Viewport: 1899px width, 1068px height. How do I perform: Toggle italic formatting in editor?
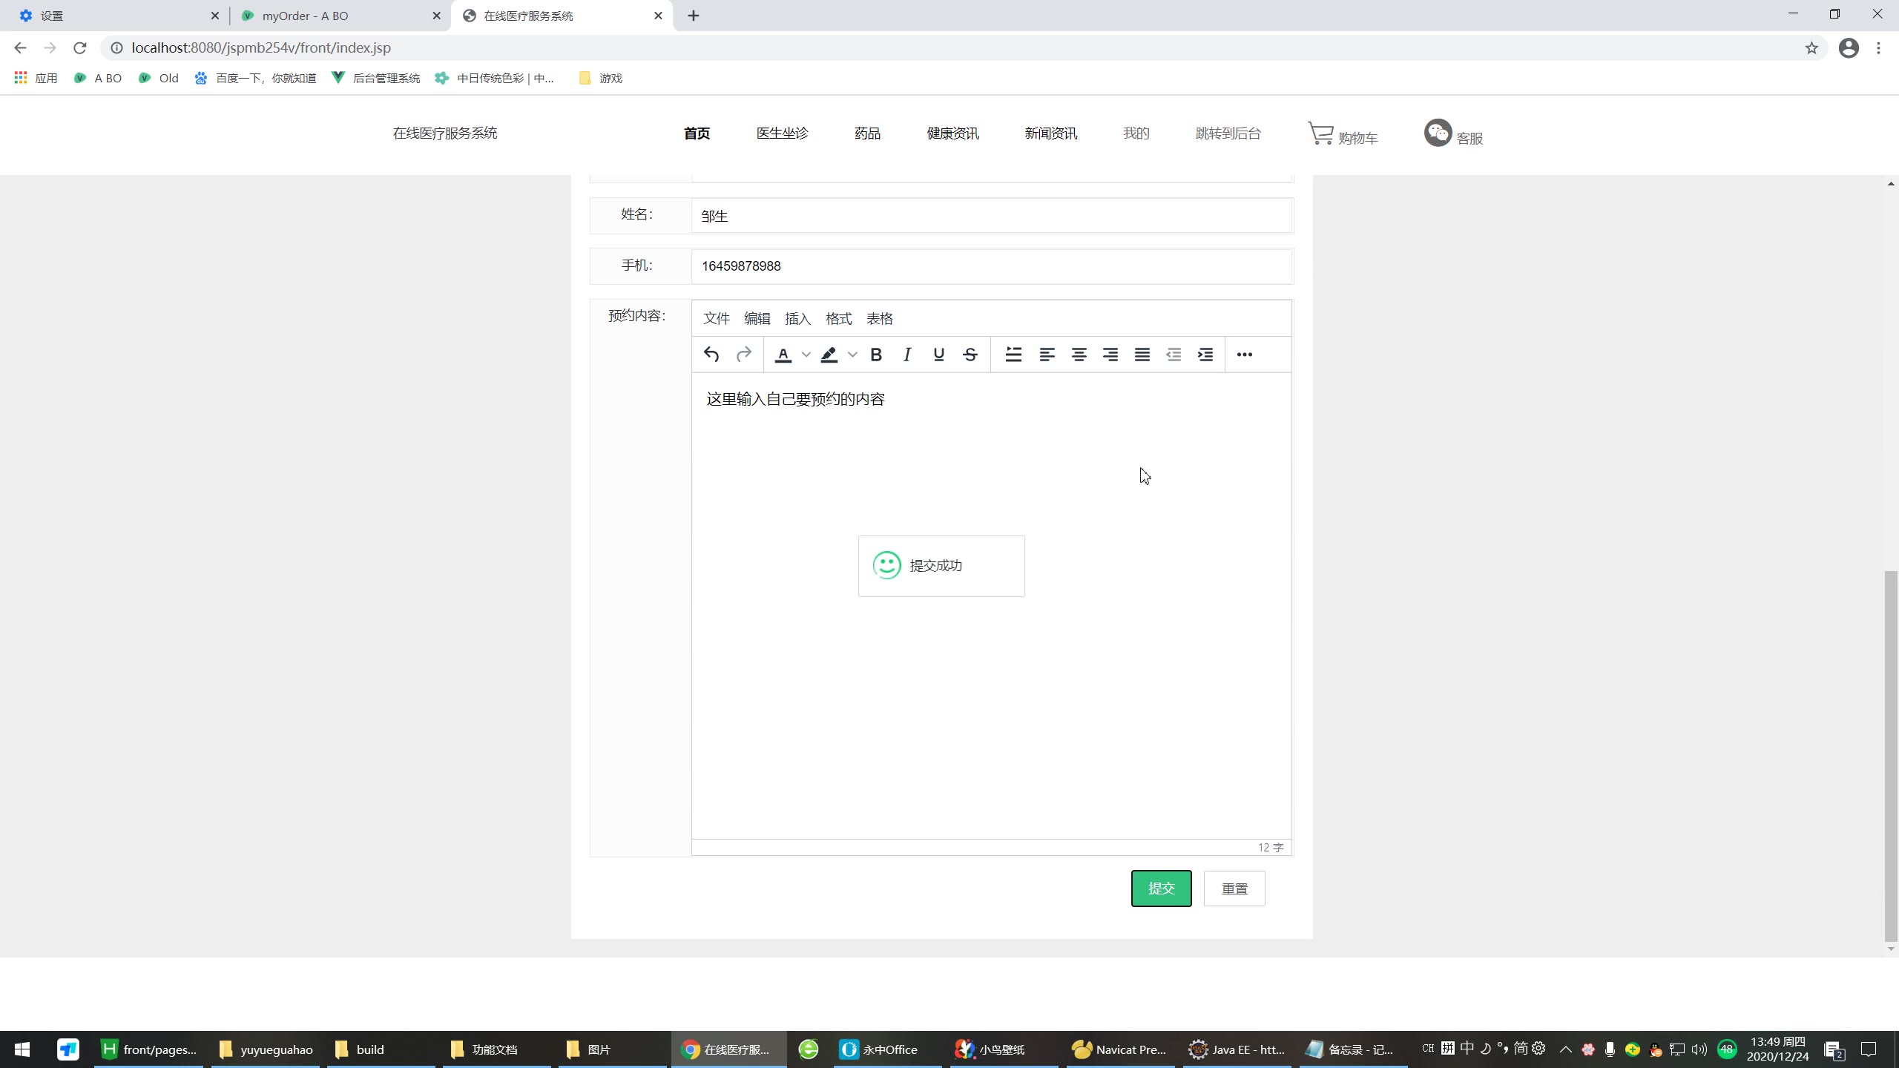tap(906, 355)
